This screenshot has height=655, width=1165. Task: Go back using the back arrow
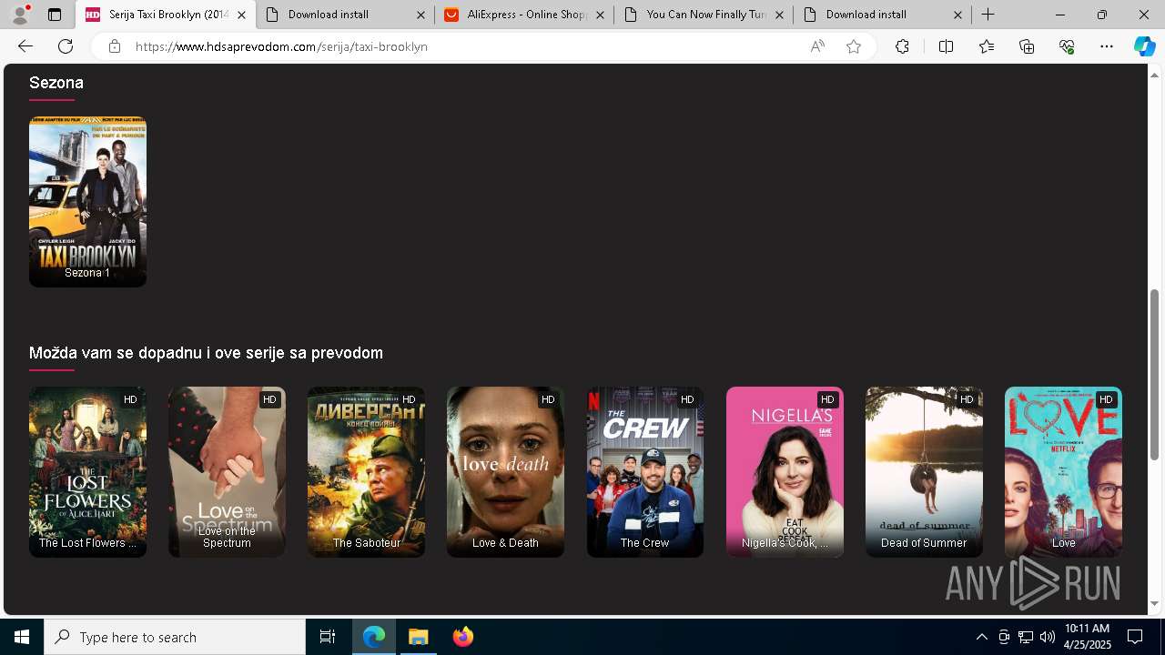point(25,46)
